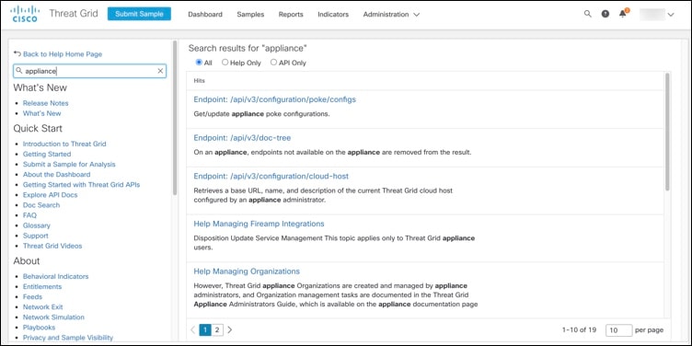Open the notifications bell icon
The image size is (692, 346).
(x=623, y=13)
